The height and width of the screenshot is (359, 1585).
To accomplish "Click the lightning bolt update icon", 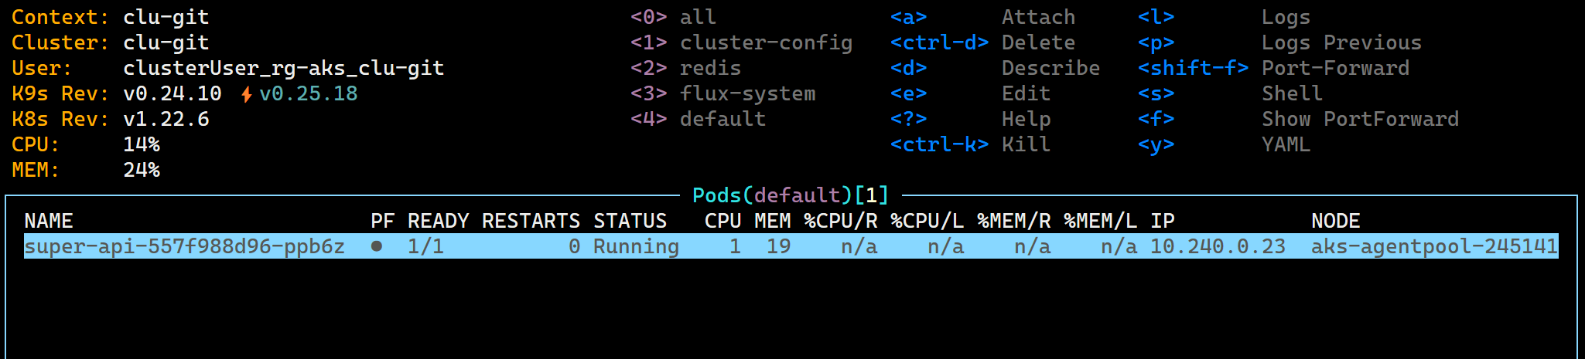I will 246,94.
